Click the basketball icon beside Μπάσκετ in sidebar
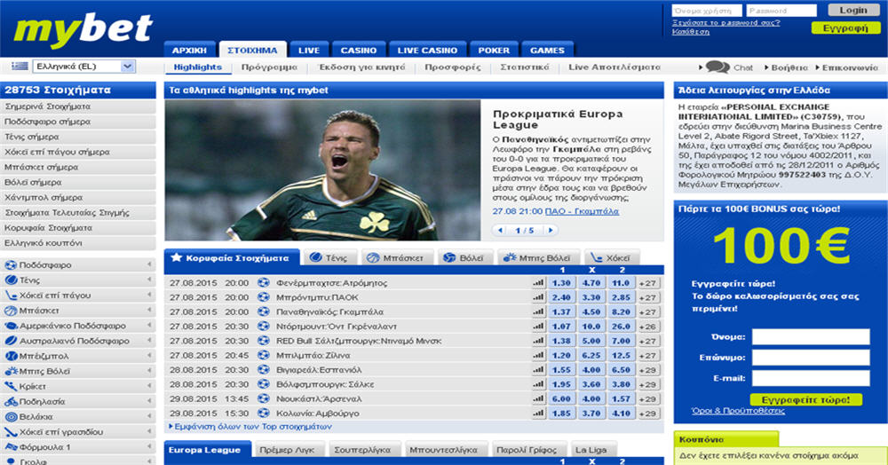The width and height of the screenshot is (888, 465). [11, 311]
